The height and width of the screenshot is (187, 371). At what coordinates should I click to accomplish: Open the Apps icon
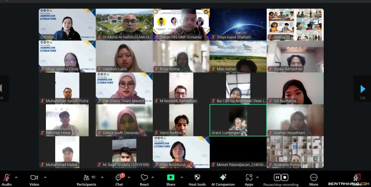249,177
